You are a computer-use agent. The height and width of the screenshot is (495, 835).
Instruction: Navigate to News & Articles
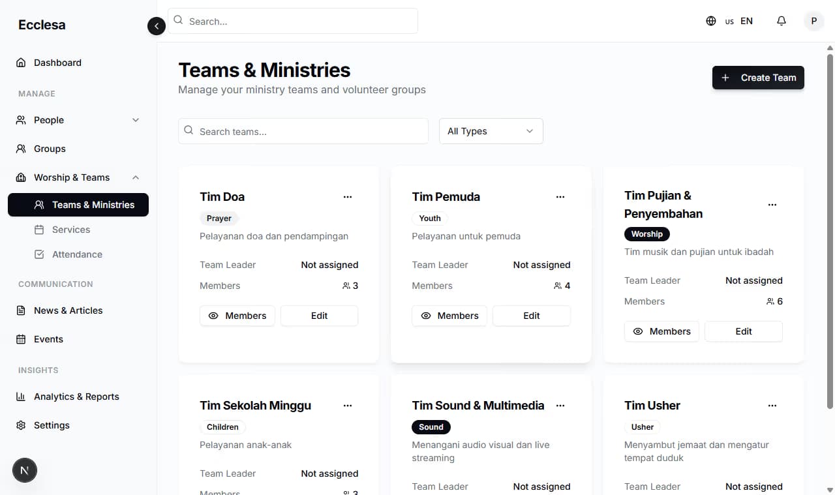coord(78,310)
